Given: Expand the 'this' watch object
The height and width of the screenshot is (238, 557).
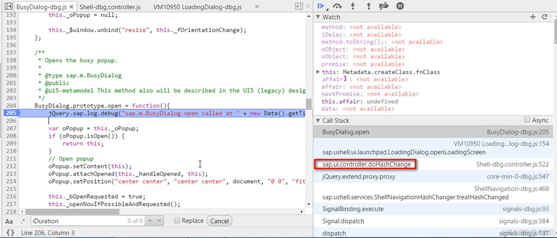Looking at the screenshot, I should [x=318, y=72].
